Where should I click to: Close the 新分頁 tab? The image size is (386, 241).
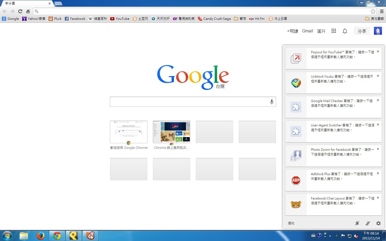(x=49, y=3)
